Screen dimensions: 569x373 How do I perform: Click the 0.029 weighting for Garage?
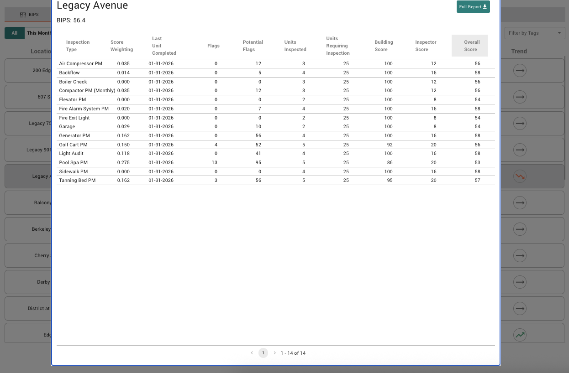123,126
